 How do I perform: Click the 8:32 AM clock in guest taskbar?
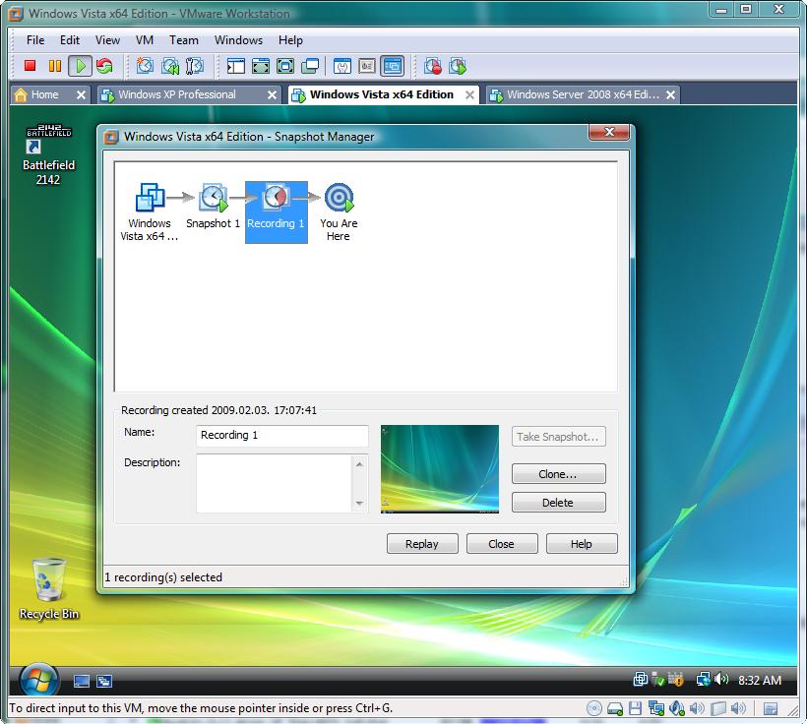[760, 681]
